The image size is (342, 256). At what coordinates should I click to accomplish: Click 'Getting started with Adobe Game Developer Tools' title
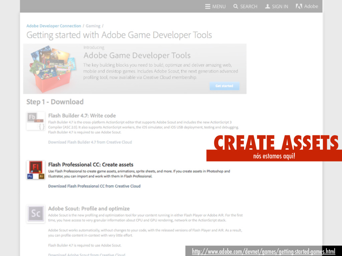coord(119,35)
